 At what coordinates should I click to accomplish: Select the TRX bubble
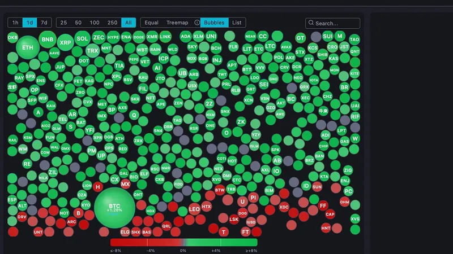[x=92, y=51]
